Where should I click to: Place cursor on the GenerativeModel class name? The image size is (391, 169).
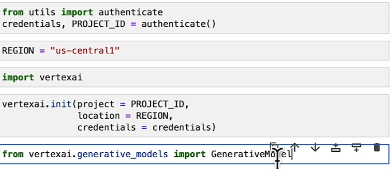click(x=251, y=154)
